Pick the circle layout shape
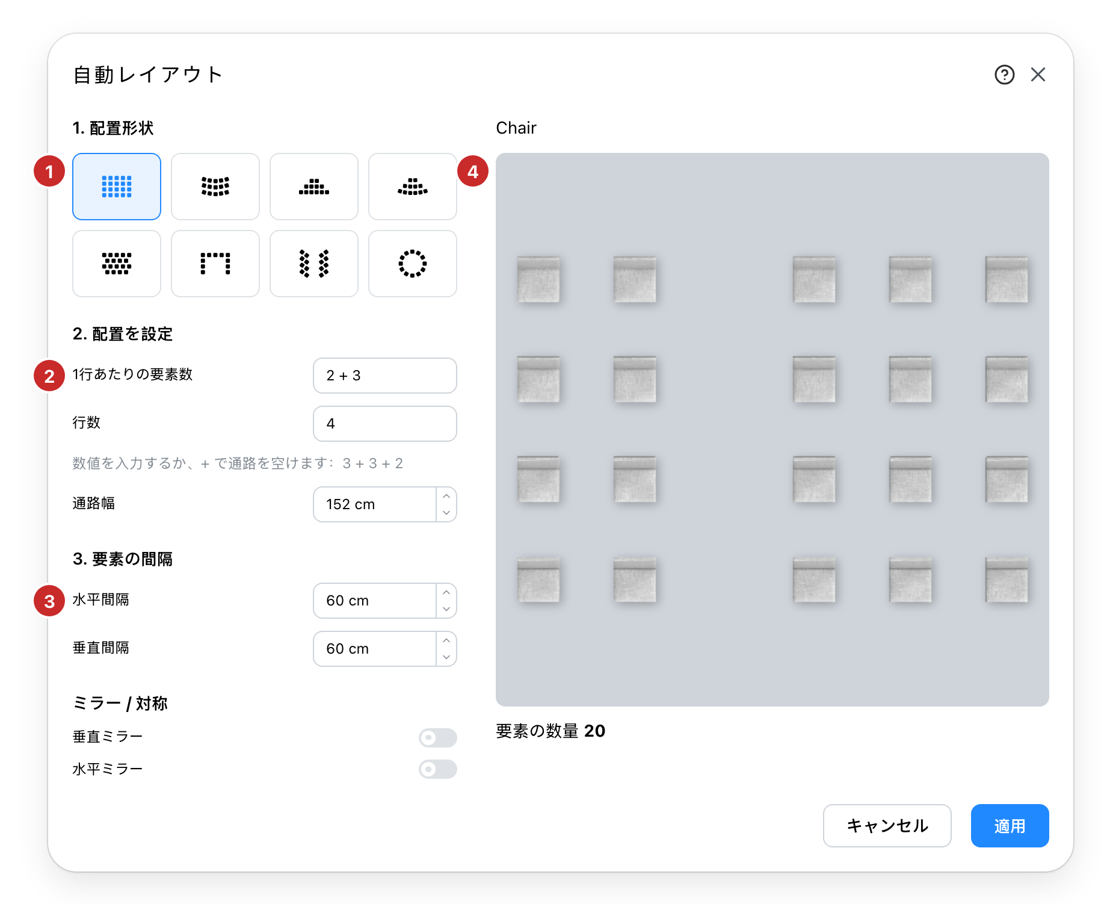This screenshot has height=904, width=1107. (x=413, y=264)
